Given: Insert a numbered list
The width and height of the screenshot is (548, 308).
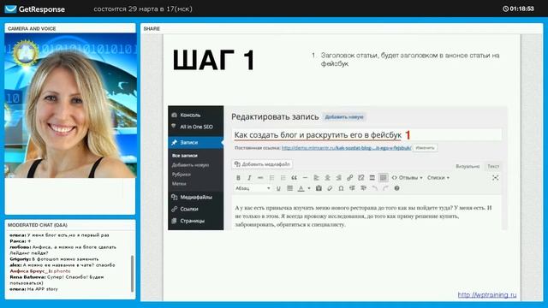Looking at the screenshot, I should coord(283,178).
